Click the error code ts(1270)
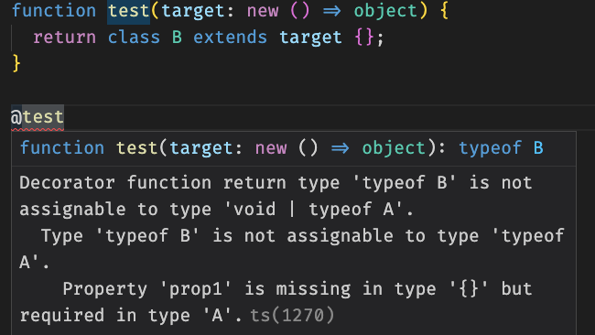 point(292,315)
